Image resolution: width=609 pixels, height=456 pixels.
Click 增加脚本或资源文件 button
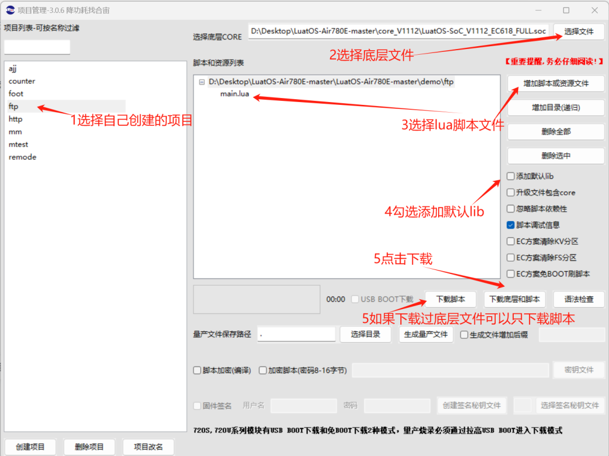pos(556,83)
